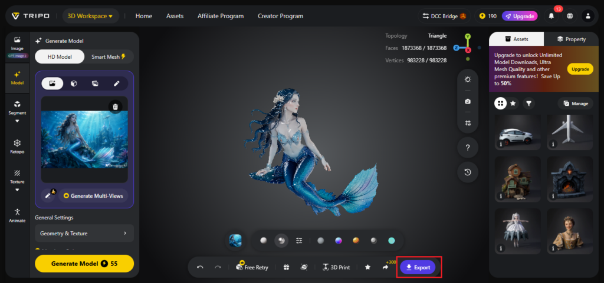
Task: Open the help question mark button
Action: coord(468,148)
